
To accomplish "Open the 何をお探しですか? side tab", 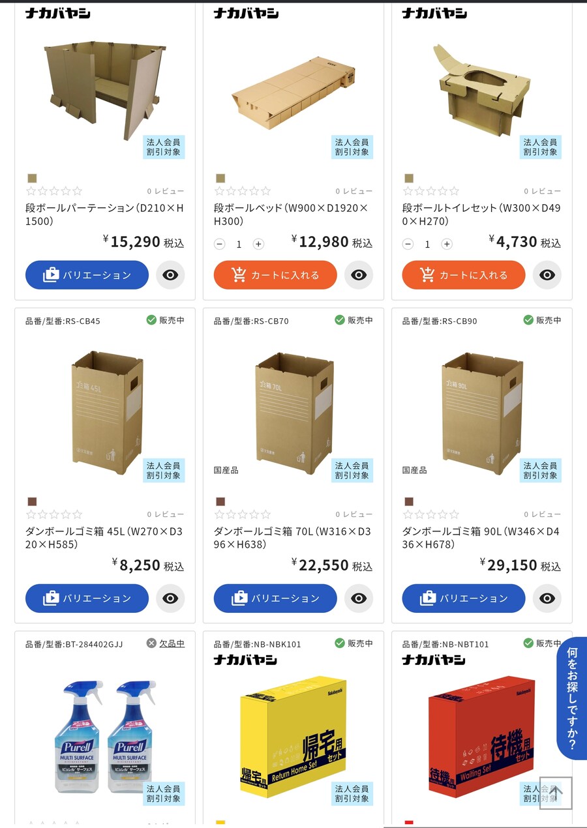I will click(572, 698).
